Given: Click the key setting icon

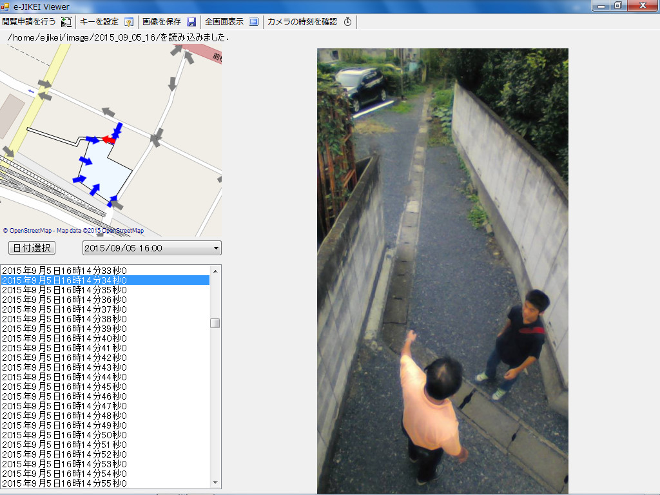Looking at the screenshot, I should click(129, 22).
